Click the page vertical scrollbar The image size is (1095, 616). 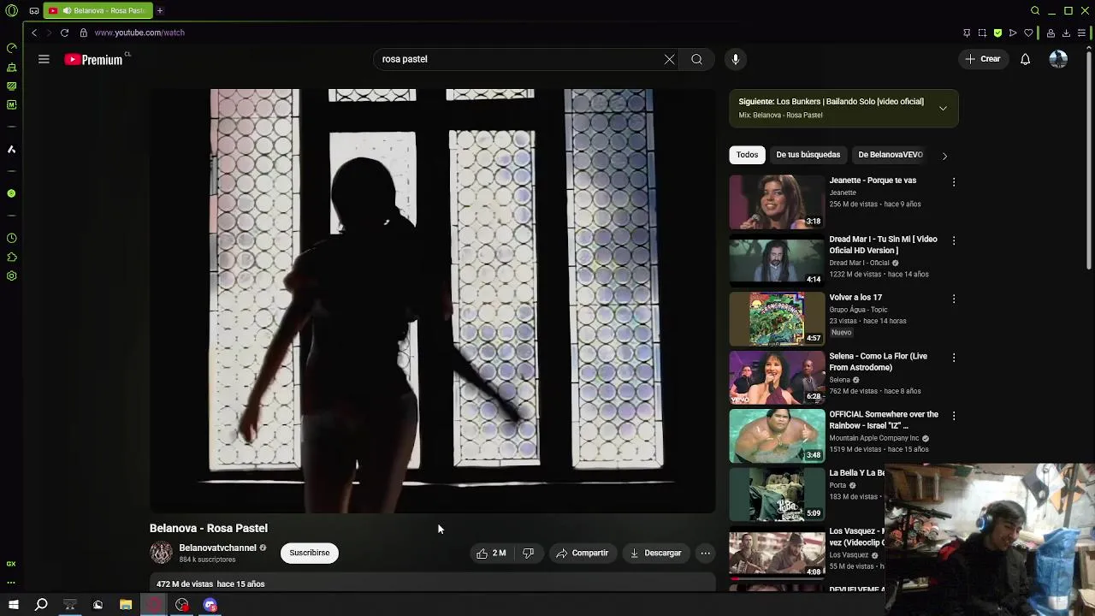tap(1090, 163)
